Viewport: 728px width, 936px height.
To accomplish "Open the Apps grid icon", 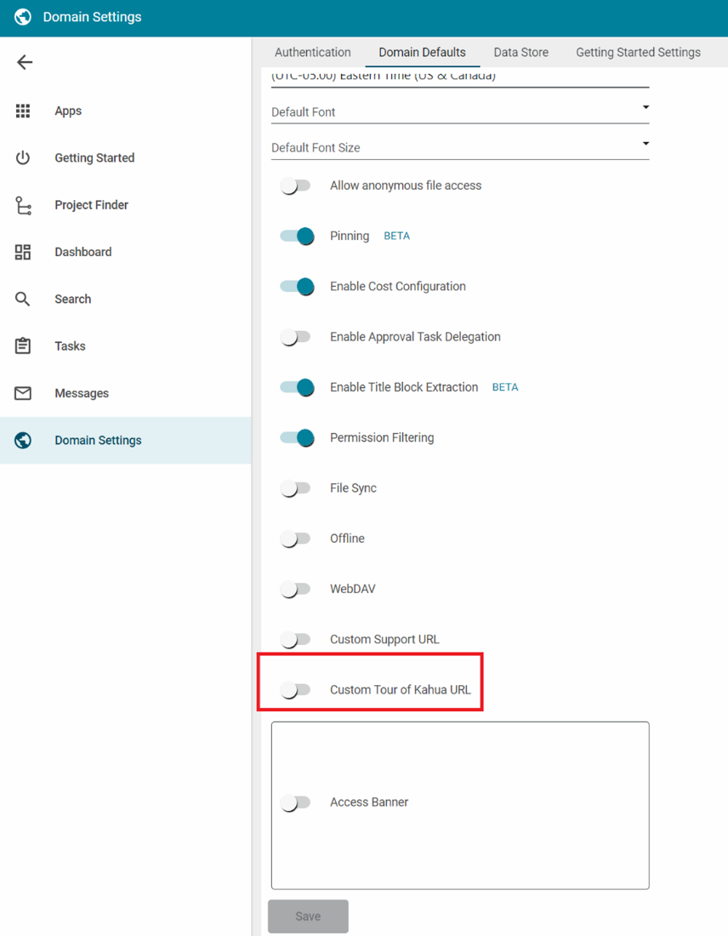I will 23,111.
